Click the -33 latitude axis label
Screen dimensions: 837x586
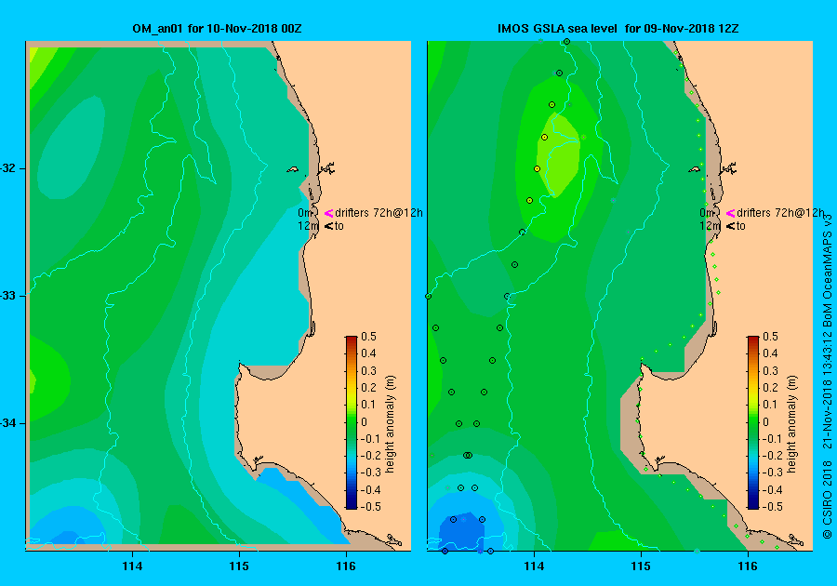(x=8, y=296)
